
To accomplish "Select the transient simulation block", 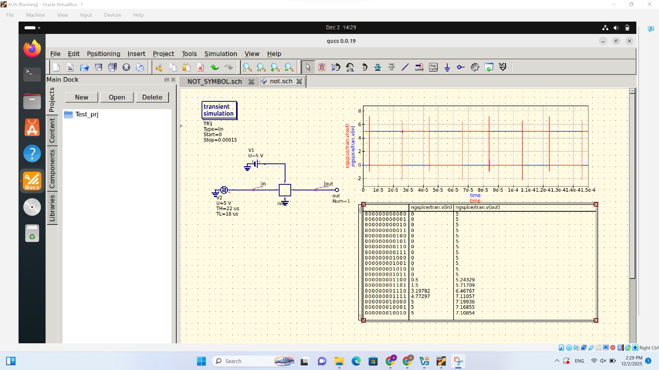I will [219, 110].
